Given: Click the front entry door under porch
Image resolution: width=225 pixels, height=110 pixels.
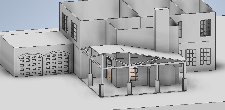Looking at the screenshot, I should tap(109, 74).
